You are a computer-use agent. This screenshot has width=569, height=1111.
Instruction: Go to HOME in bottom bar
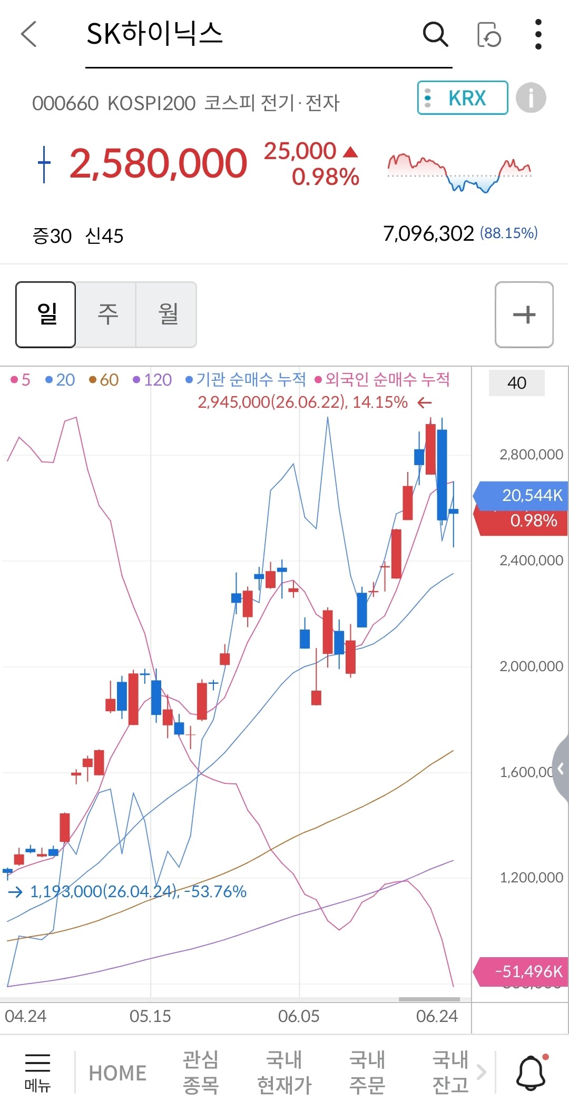point(117,1073)
